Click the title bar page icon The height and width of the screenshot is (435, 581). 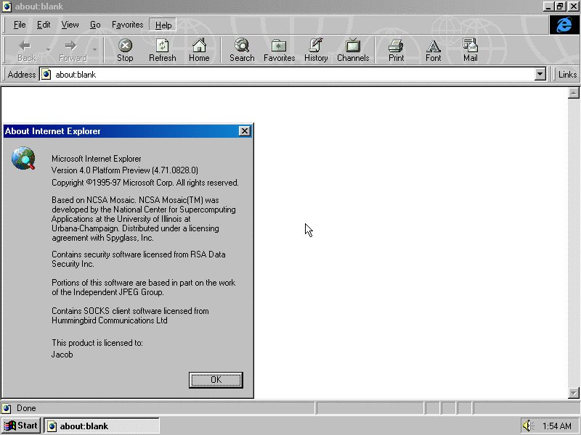(7, 7)
